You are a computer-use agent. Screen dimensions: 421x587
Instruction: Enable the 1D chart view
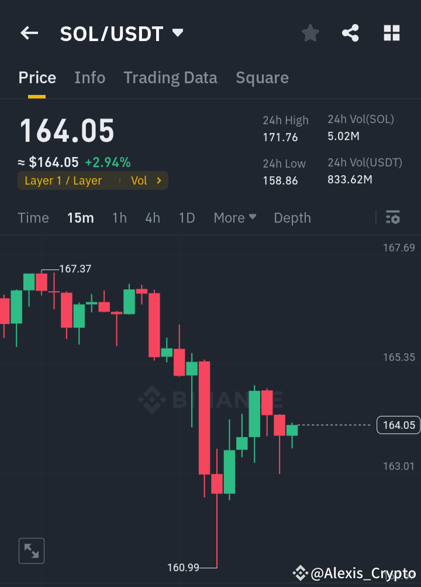click(x=187, y=217)
